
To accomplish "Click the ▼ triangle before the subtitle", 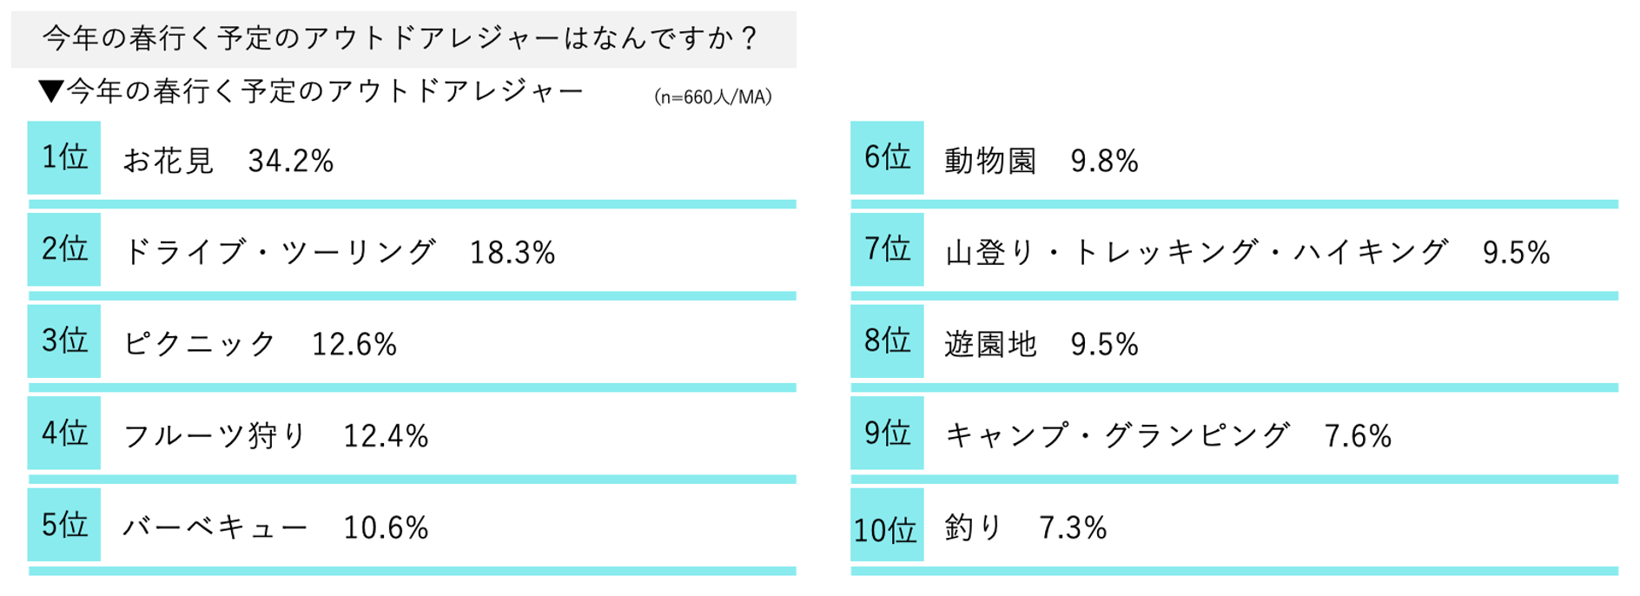I will (x=50, y=91).
